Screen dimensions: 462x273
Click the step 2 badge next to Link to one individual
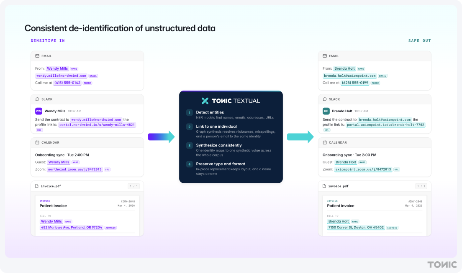pos(190,126)
